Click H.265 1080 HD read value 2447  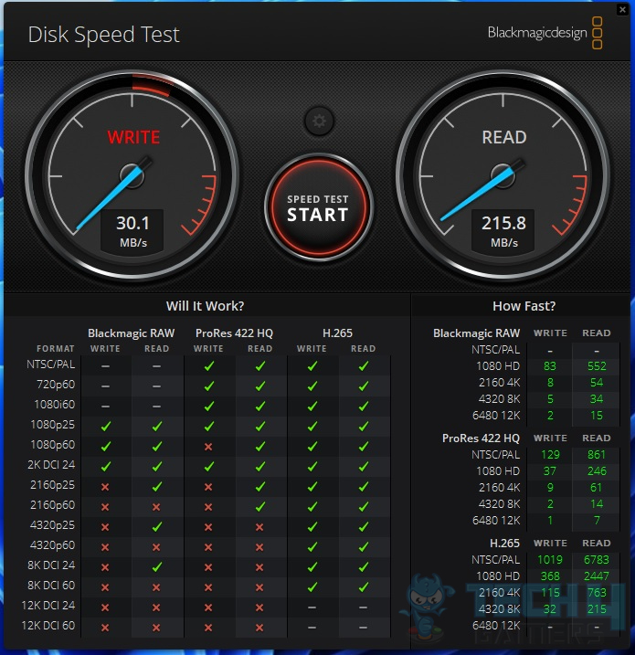596,576
